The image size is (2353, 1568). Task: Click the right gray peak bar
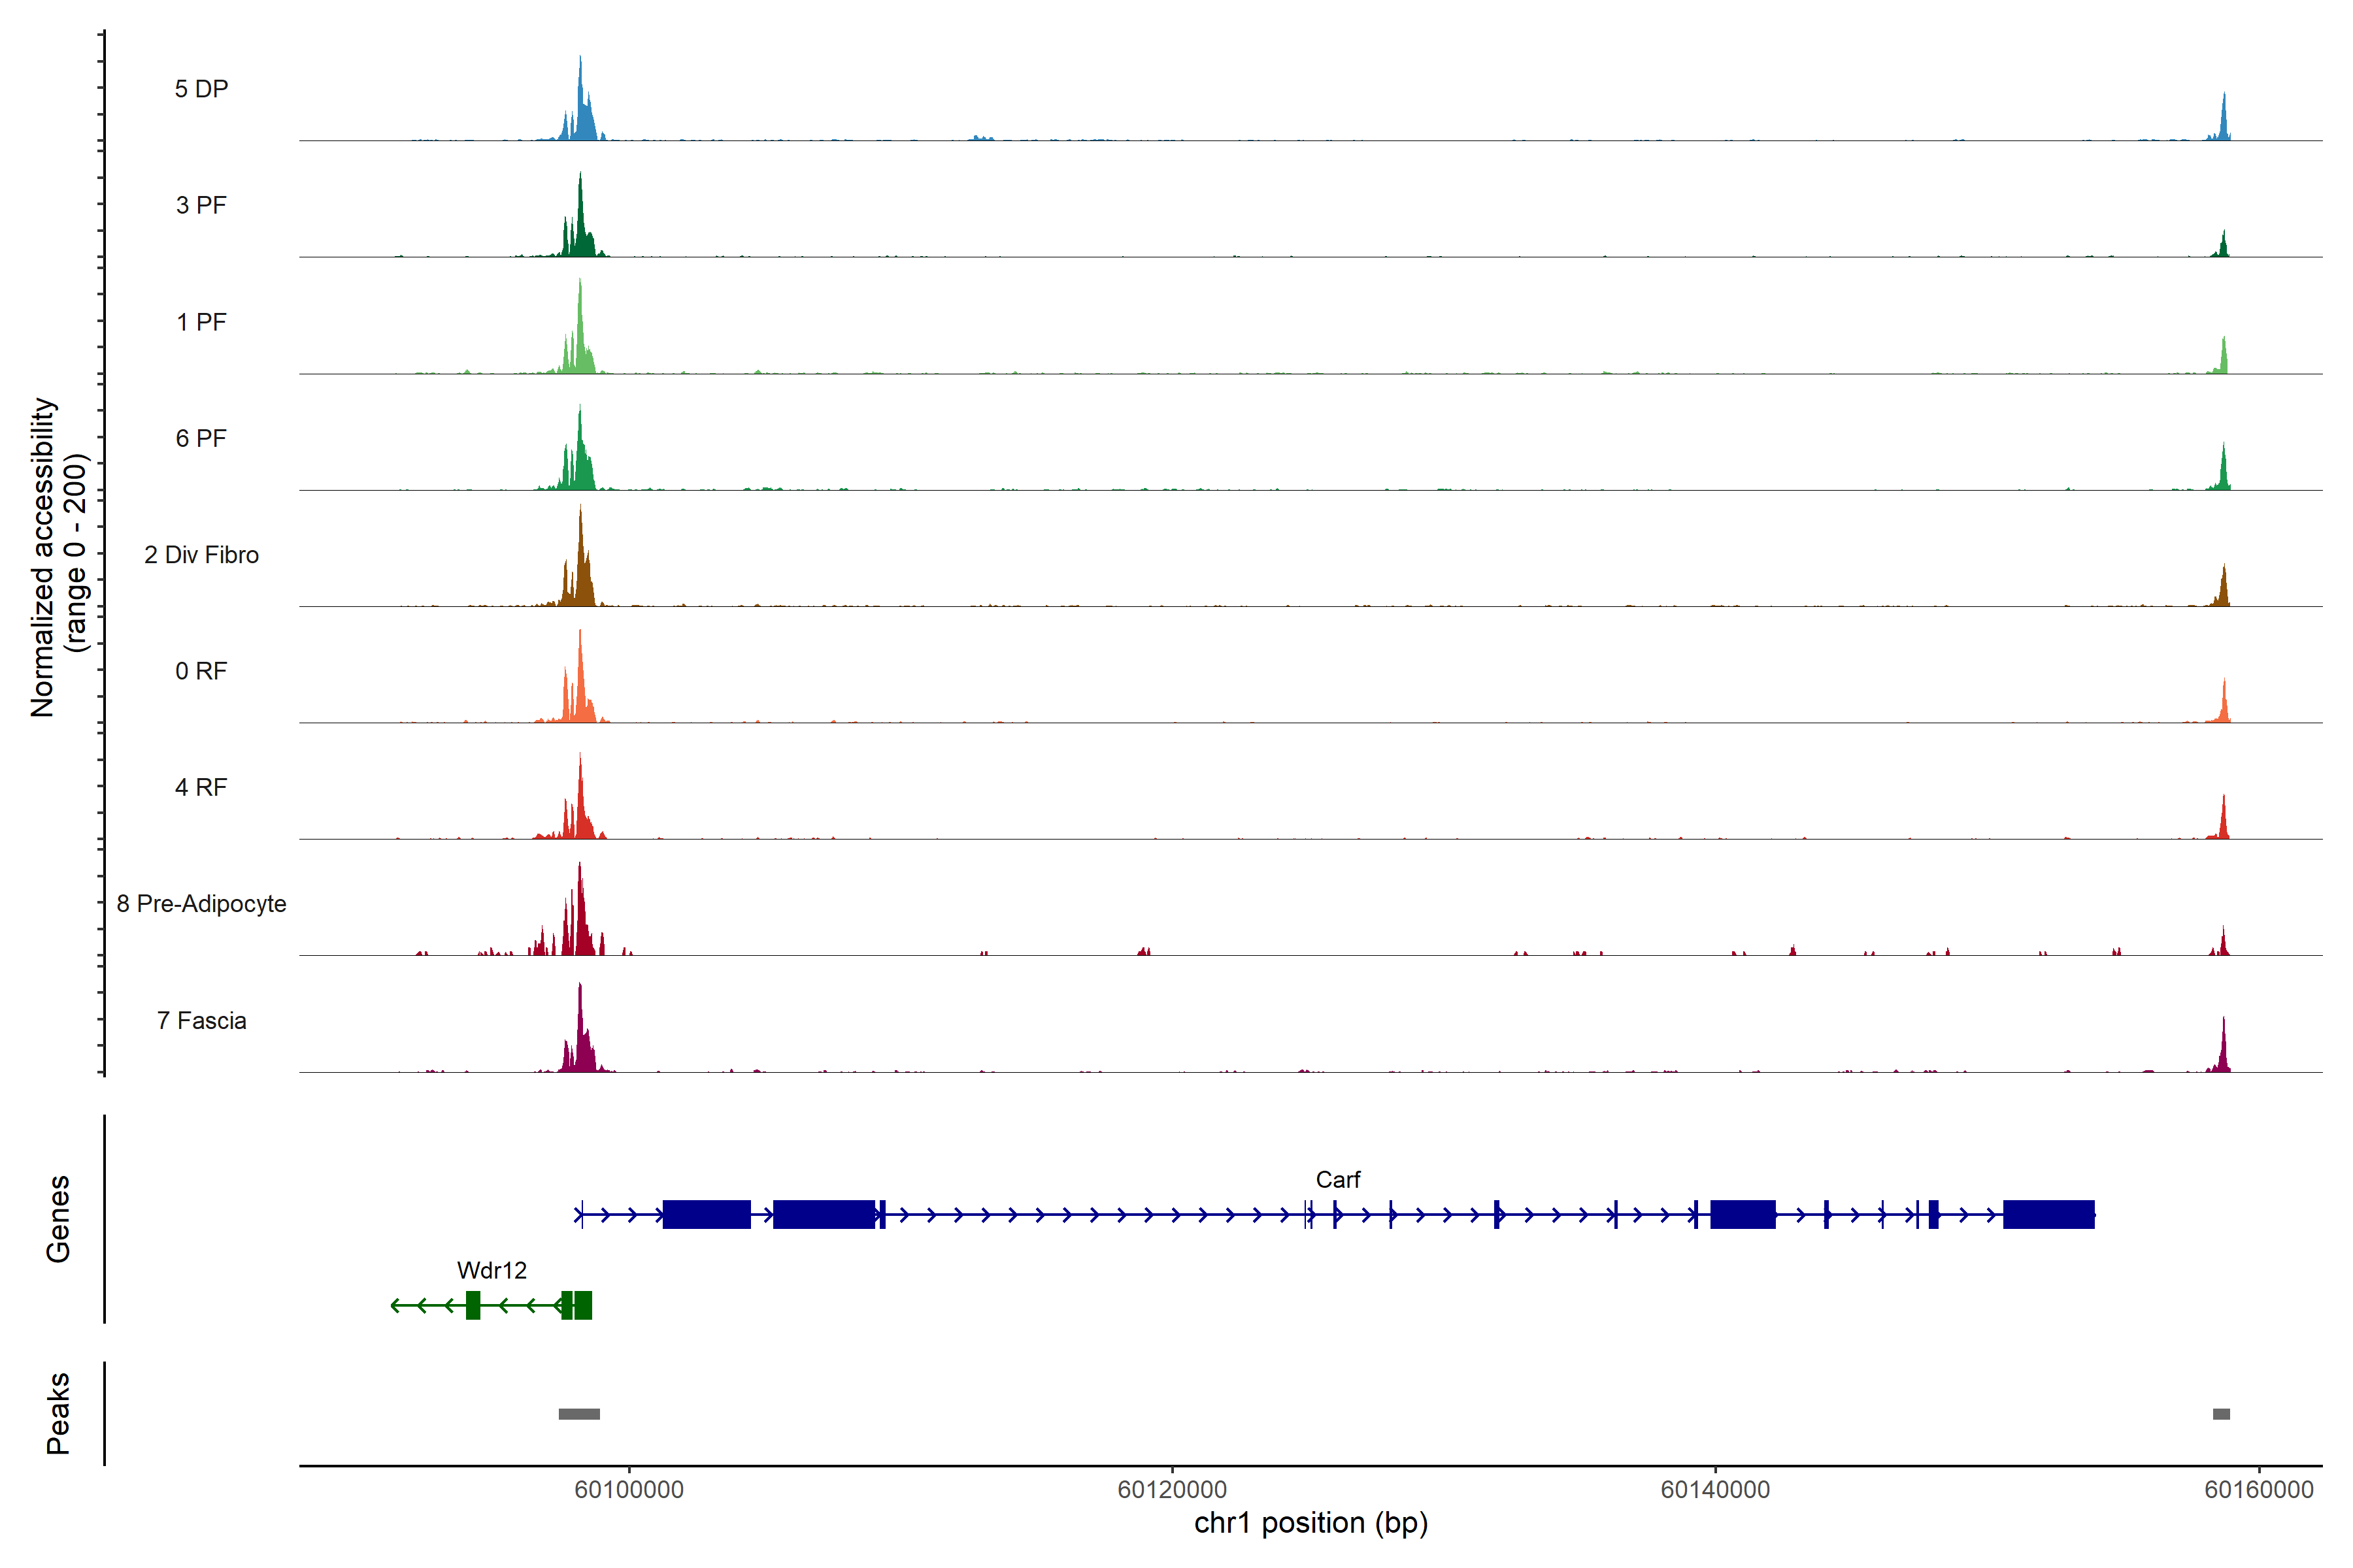click(2221, 1414)
